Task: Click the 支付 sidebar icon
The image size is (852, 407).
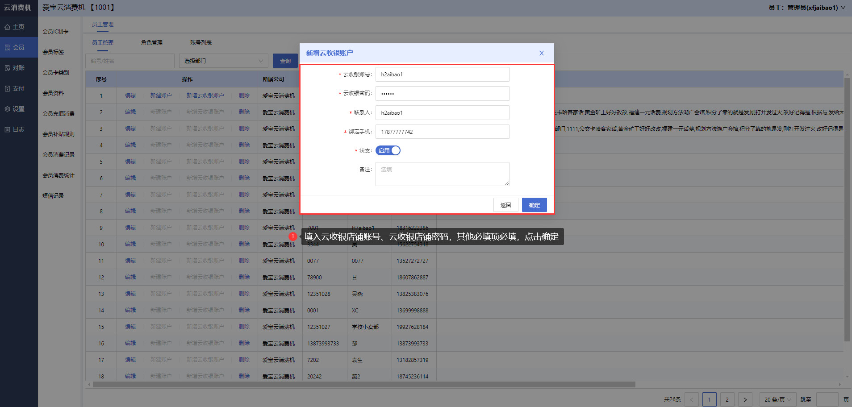Action: pyautogui.click(x=7, y=89)
